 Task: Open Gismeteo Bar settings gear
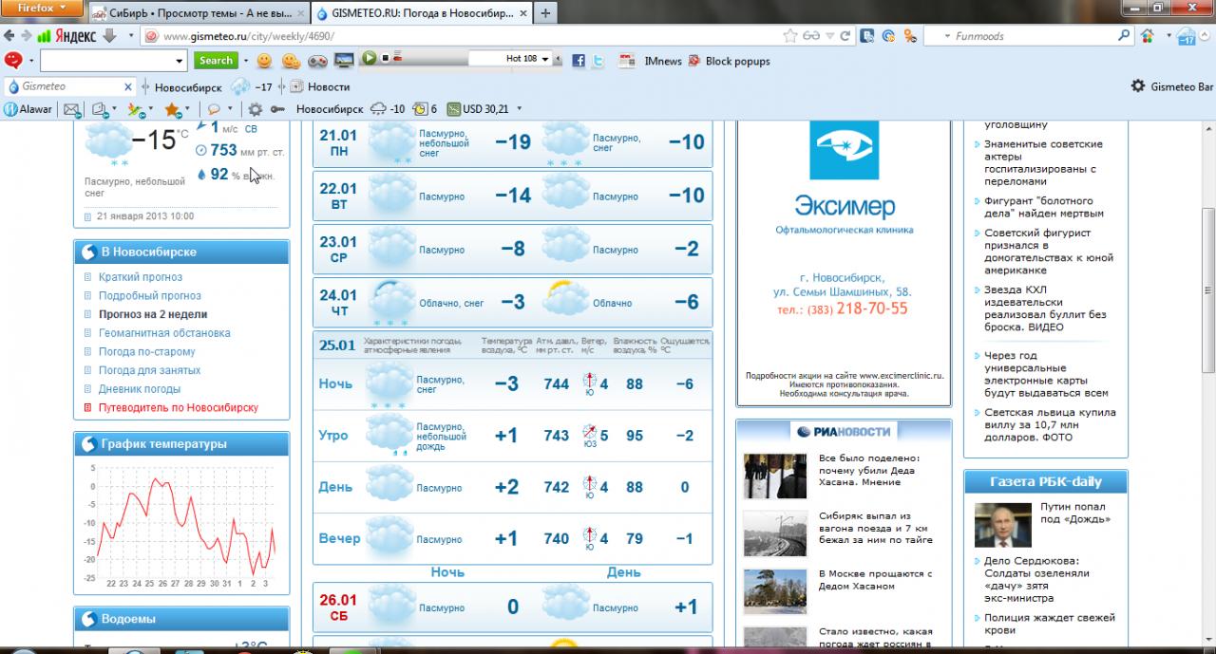point(1137,86)
